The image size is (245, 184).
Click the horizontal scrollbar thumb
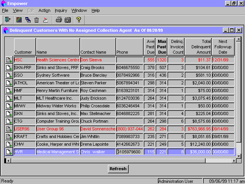coord(108,161)
